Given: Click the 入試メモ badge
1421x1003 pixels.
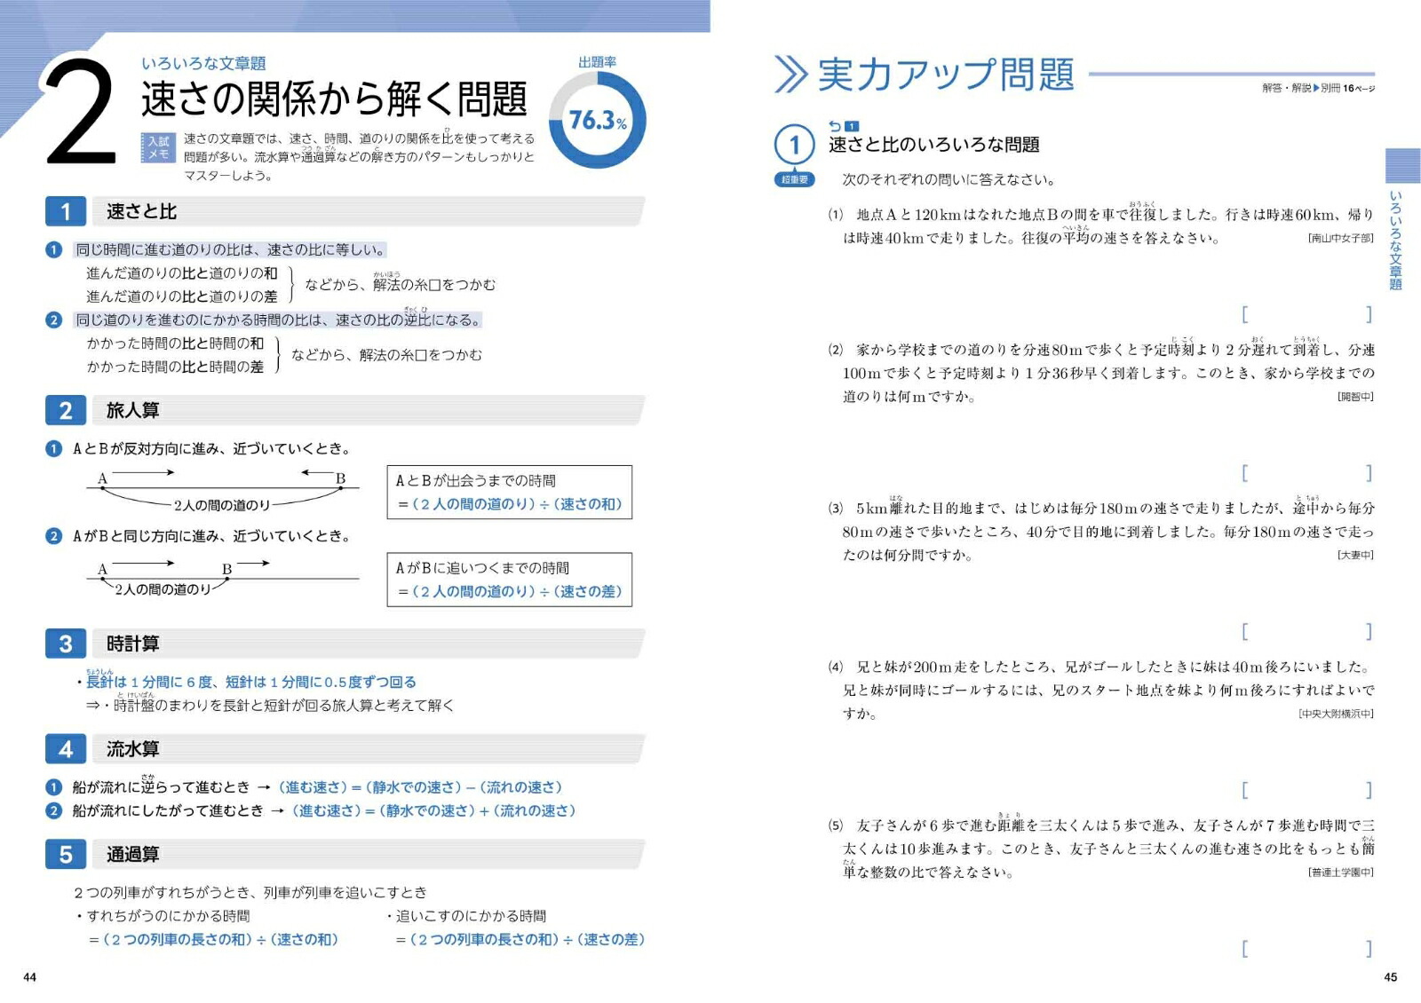Looking at the screenshot, I should coord(158,147).
